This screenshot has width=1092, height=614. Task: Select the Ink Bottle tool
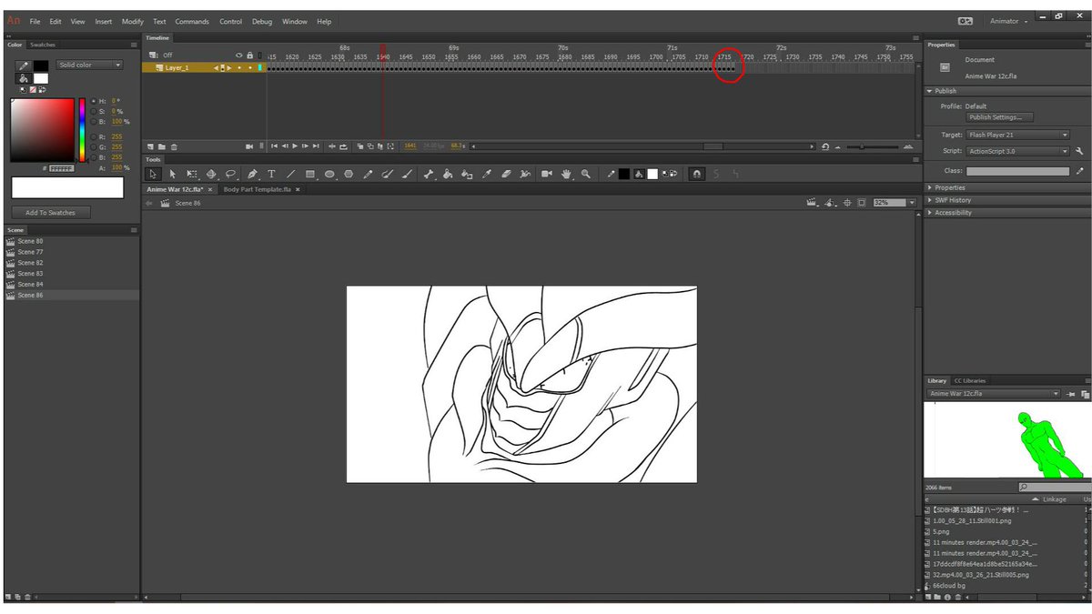(x=467, y=173)
